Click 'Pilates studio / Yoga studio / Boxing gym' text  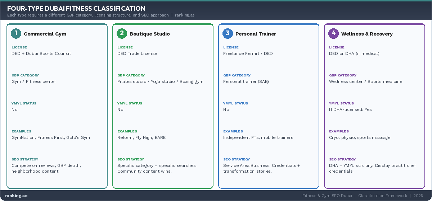[x=160, y=81]
